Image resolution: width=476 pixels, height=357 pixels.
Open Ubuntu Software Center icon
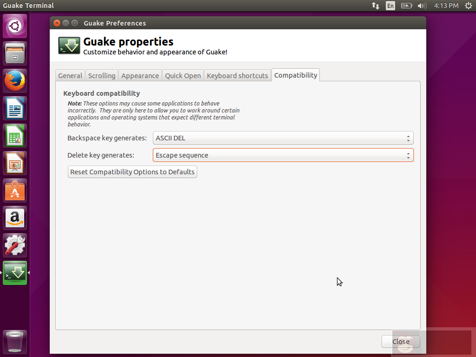coord(15,191)
